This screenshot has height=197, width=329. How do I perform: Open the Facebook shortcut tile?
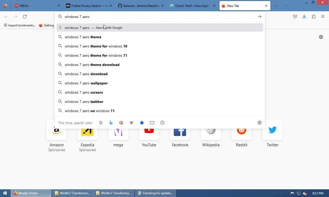[x=180, y=134]
